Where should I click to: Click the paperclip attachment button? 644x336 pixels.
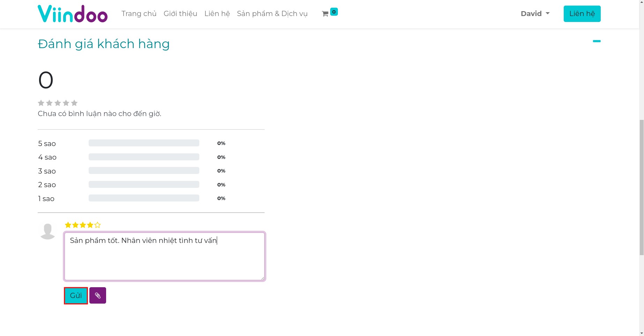coord(98,296)
